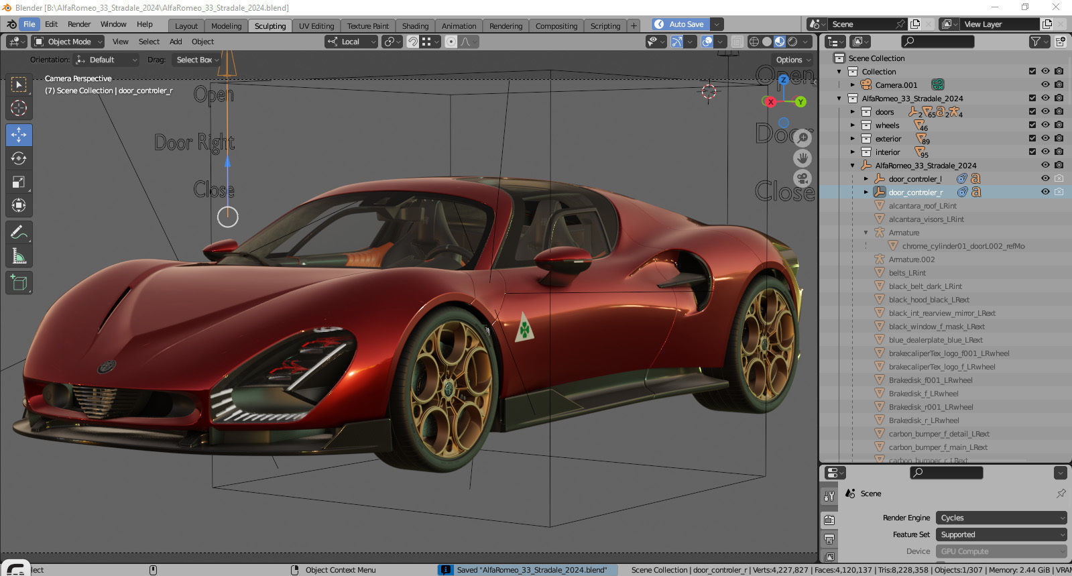Activate the Scale tool
Screen dimensions: 1072x576
point(19,182)
